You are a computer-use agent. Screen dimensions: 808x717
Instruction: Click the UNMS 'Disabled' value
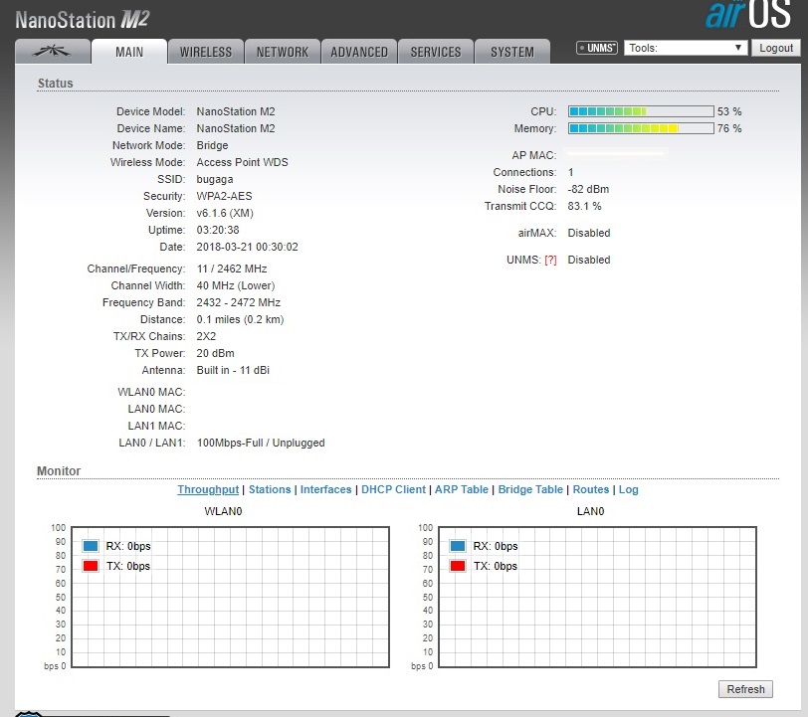(x=589, y=261)
